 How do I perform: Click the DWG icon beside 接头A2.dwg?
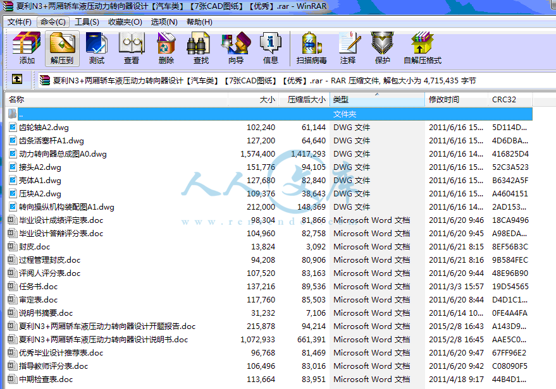(13, 167)
